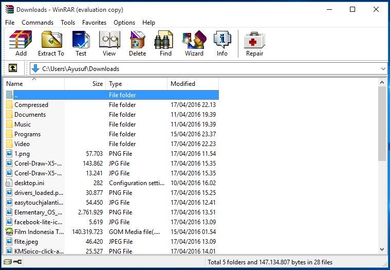Click the Extract To toolbar icon
The width and height of the screenshot is (390, 270).
[52, 39]
